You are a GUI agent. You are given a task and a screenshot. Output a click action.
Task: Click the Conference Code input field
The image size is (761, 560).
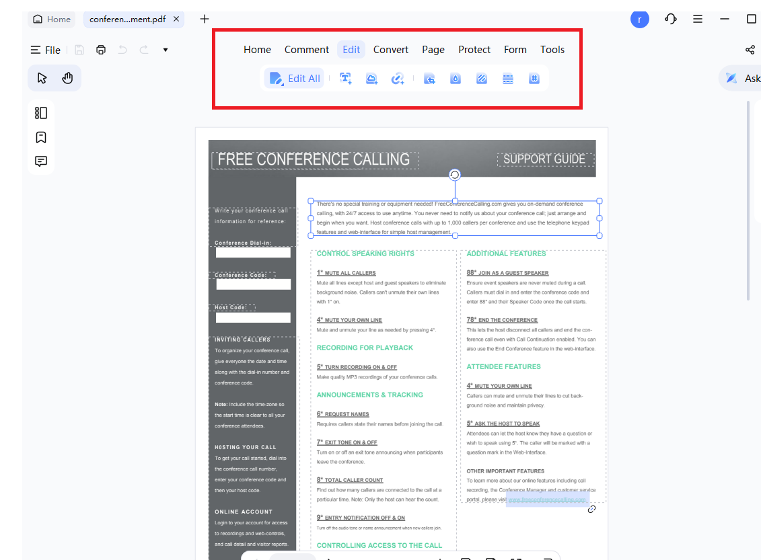tap(254, 284)
